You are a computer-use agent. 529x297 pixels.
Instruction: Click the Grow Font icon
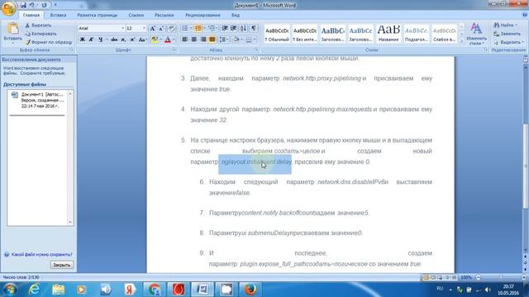(152, 28)
